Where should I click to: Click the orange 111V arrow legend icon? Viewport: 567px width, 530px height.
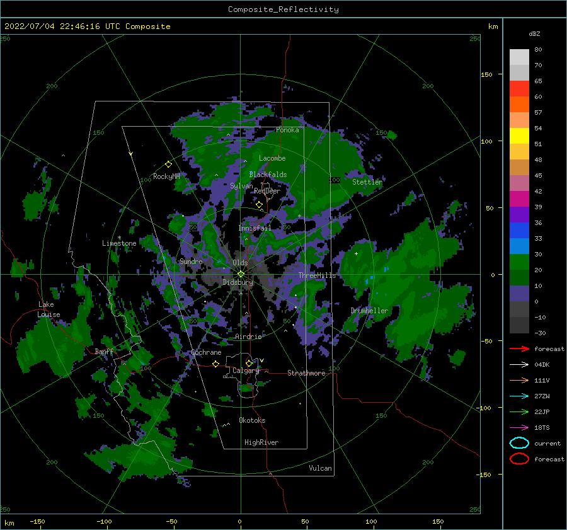tap(519, 380)
